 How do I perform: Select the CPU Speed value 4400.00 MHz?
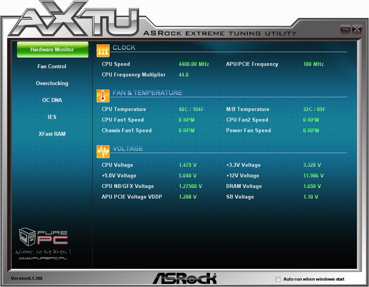point(194,64)
